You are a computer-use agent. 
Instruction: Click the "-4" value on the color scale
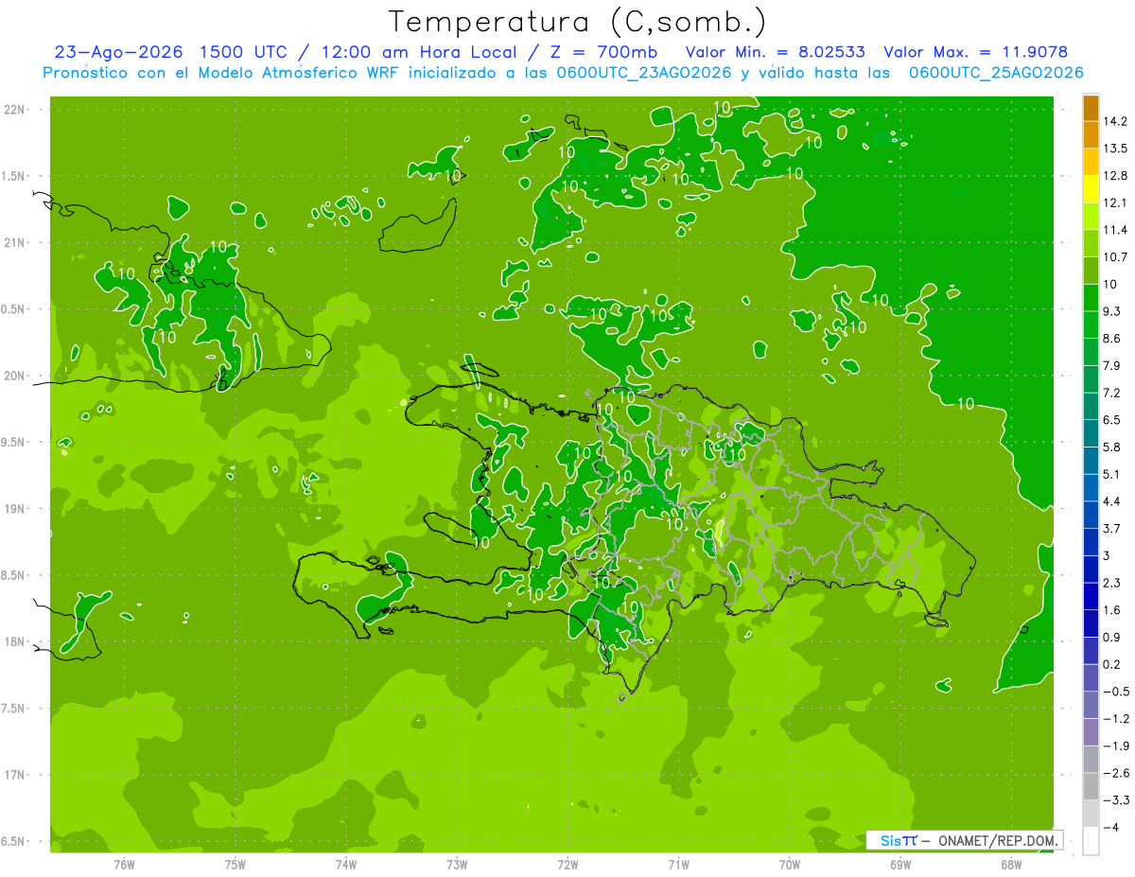pos(1111,827)
